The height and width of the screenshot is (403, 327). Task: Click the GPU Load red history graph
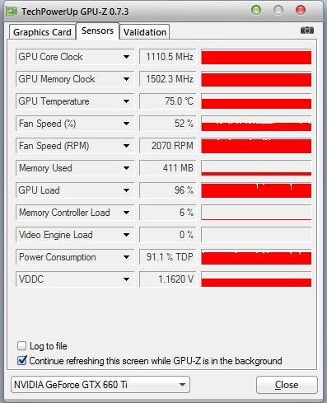[256, 190]
